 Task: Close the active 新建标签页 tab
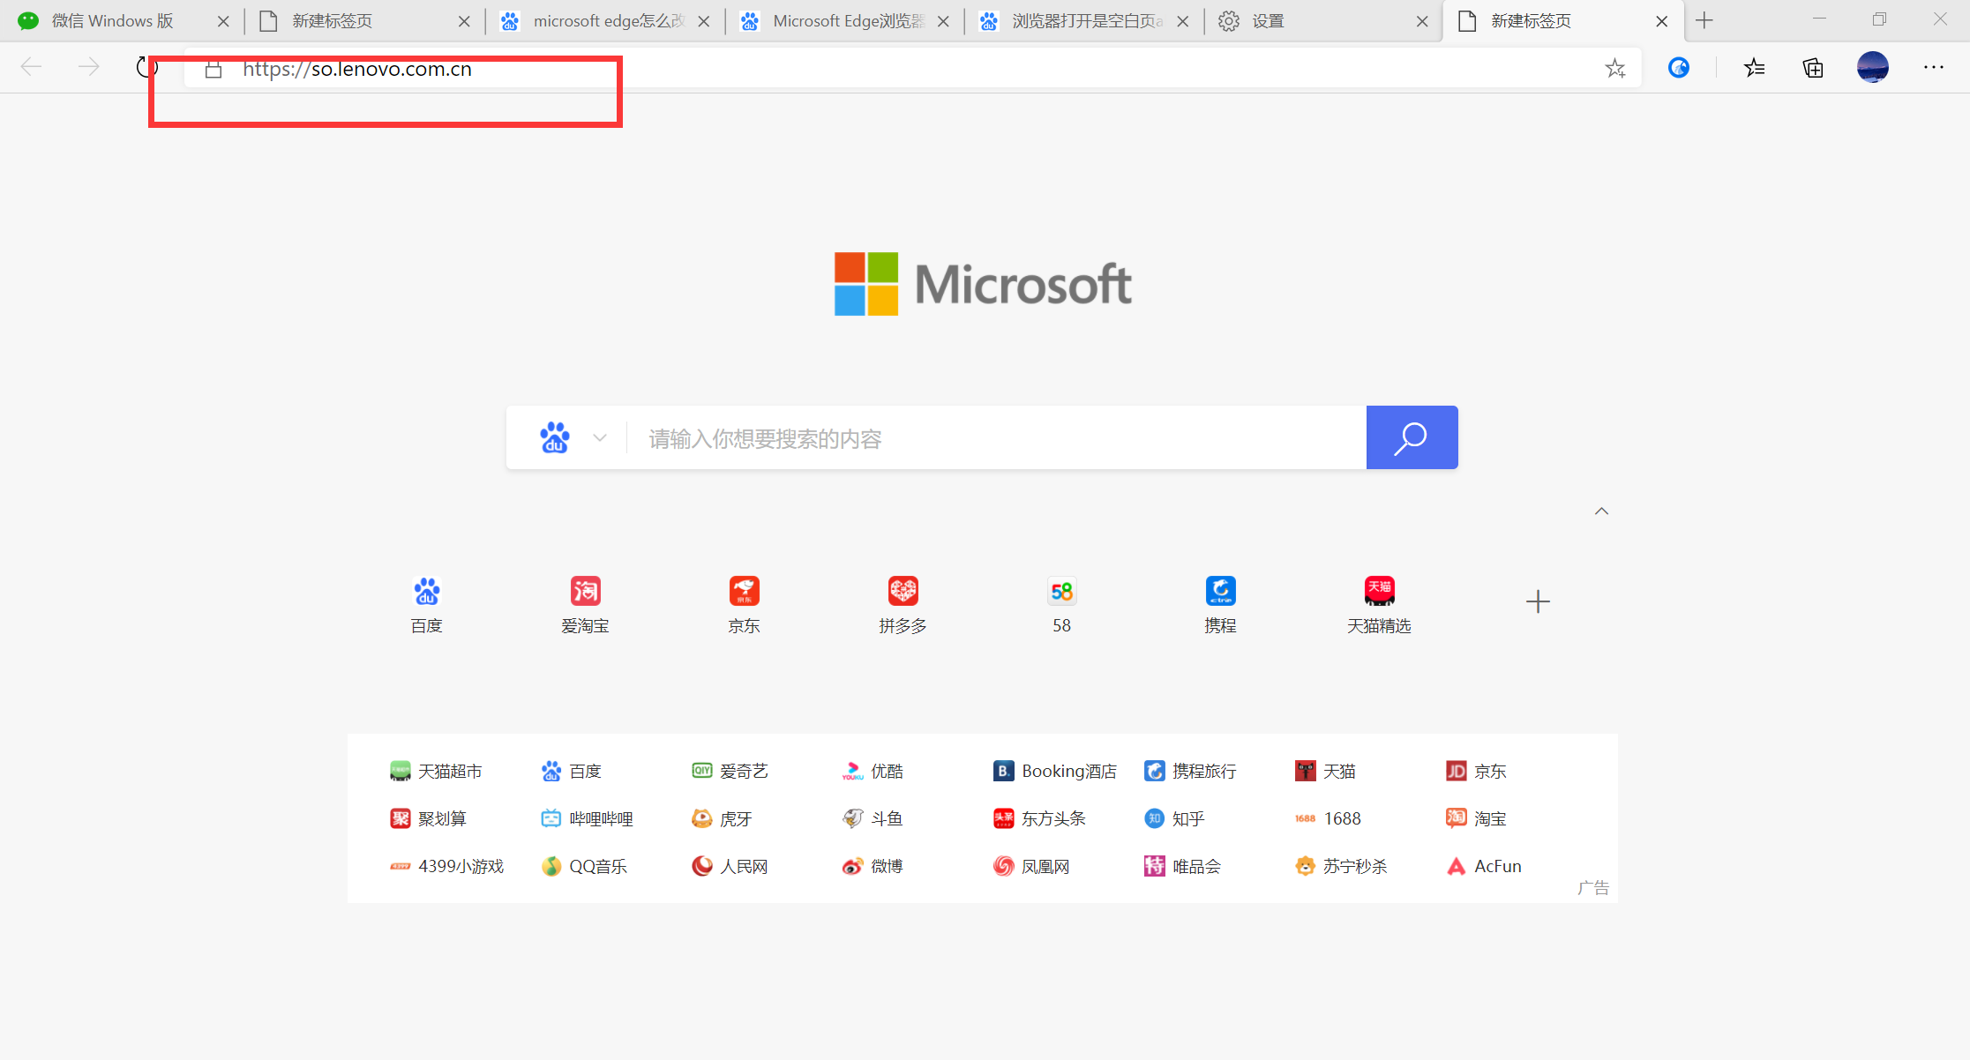1662,21
